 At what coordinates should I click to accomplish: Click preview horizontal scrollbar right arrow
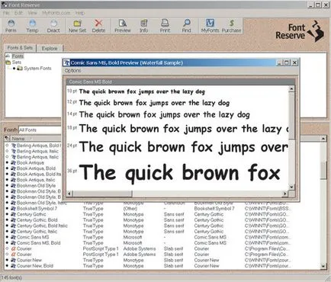coord(286,194)
